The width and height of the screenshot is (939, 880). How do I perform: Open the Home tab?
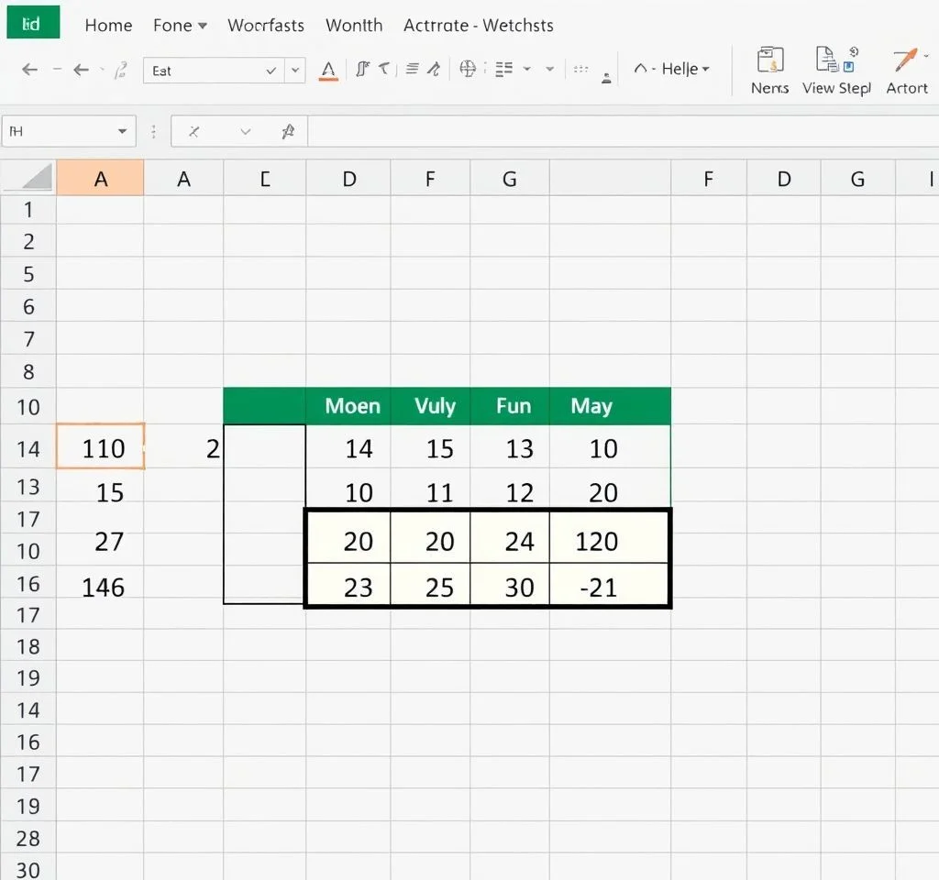108,26
